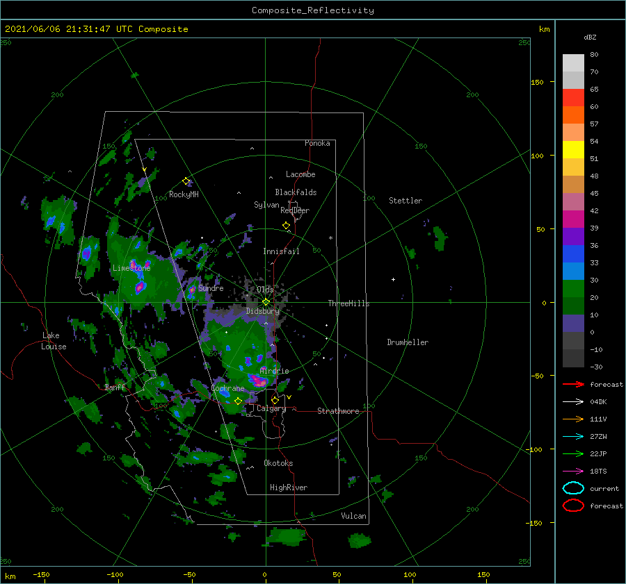The height and width of the screenshot is (584, 626).
Task: Select the magenta 18TS arrow icon
Action: coord(573,472)
